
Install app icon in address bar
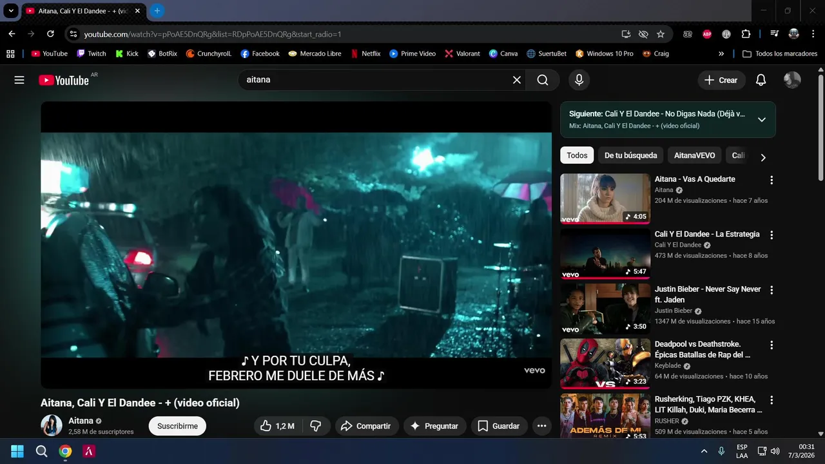[x=626, y=34]
